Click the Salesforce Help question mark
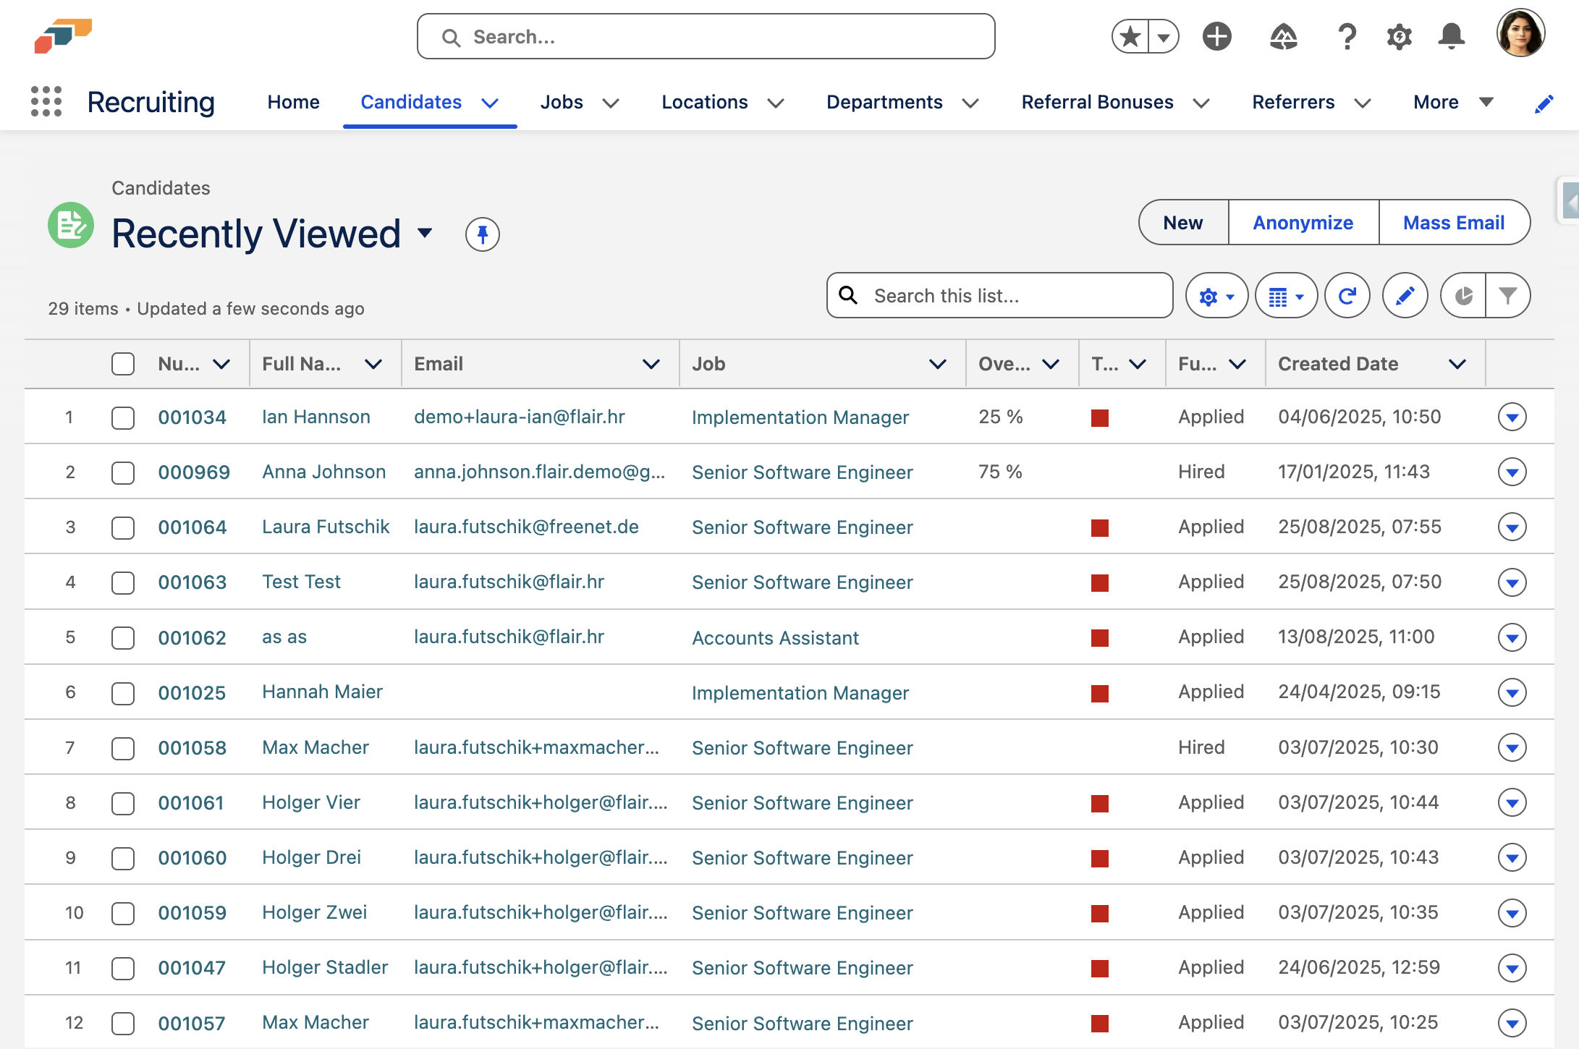This screenshot has width=1579, height=1049. [1346, 36]
